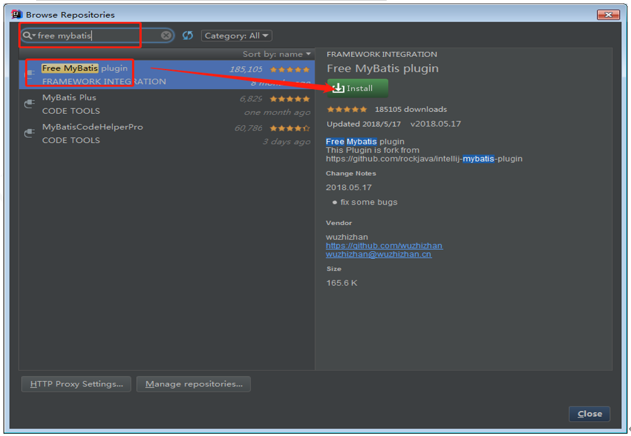This screenshot has width=631, height=436.
Task: Click the FRAMEWORK INTEGRATION detail header
Action: point(382,54)
